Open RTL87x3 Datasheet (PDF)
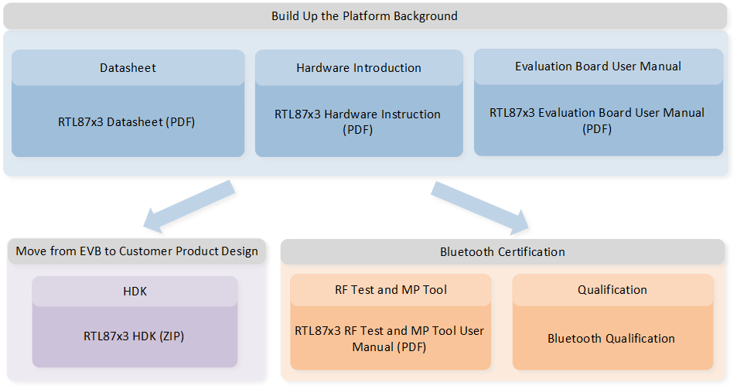Image resolution: width=737 pixels, height=389 pixels. point(126,122)
